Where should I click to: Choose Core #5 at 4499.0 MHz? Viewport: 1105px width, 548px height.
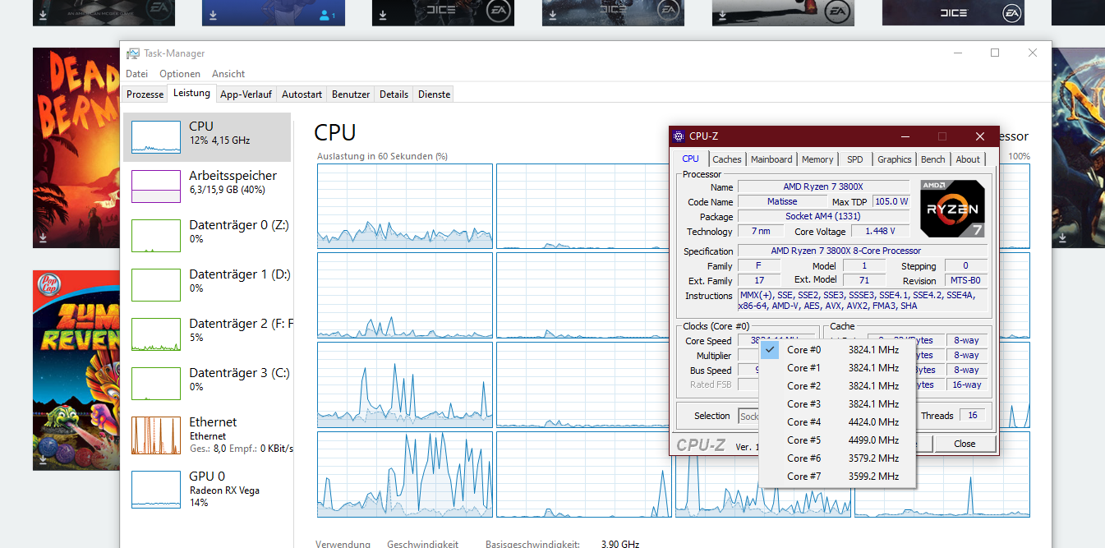point(836,440)
